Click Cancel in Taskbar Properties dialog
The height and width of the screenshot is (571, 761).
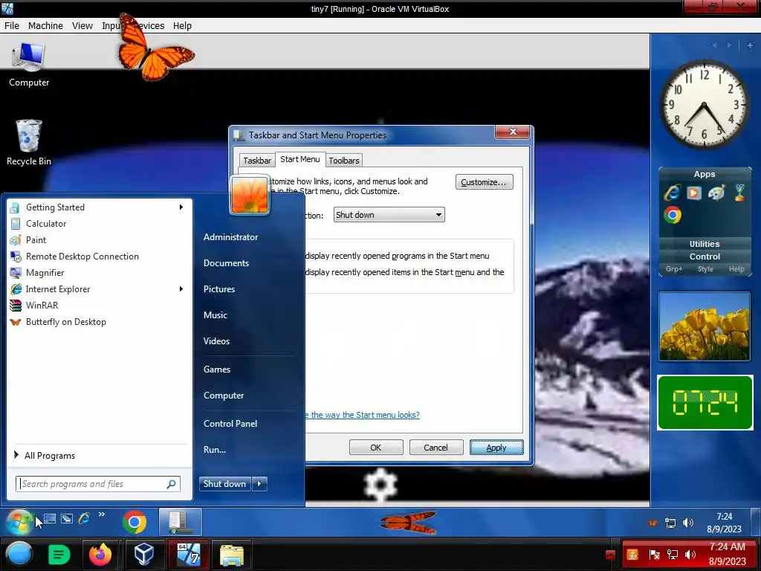435,447
